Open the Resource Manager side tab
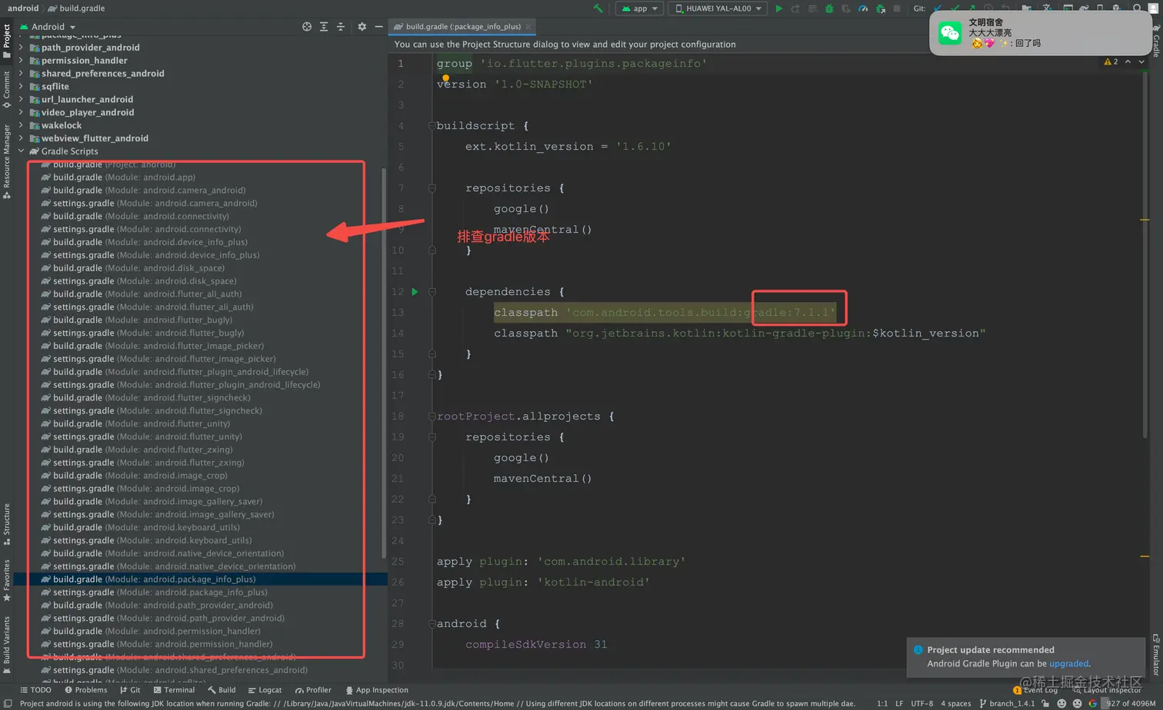 tap(6, 161)
